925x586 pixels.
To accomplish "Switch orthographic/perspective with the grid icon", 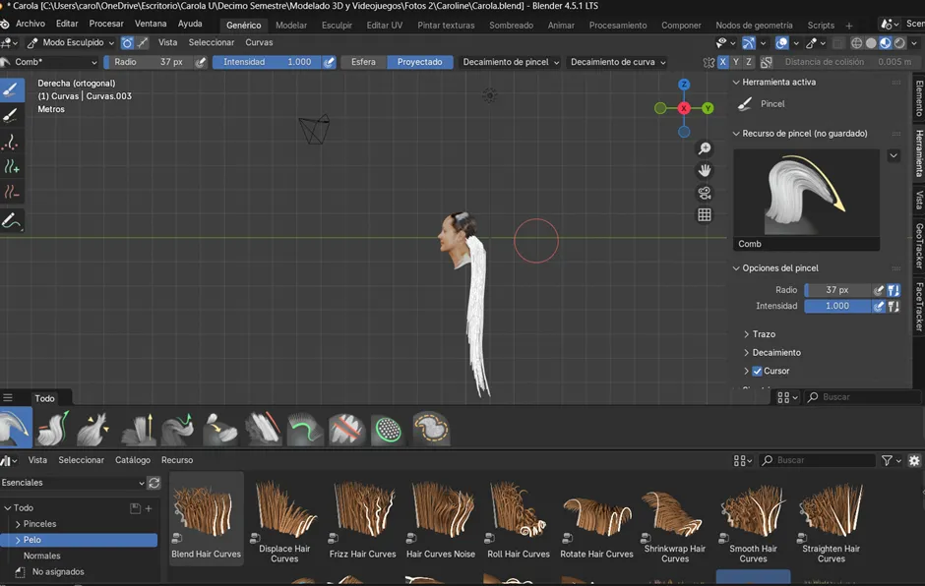I will tap(705, 214).
